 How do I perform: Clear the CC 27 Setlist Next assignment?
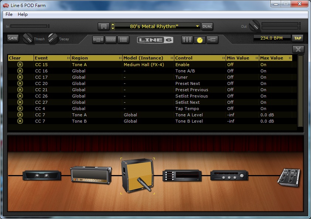(x=20, y=102)
